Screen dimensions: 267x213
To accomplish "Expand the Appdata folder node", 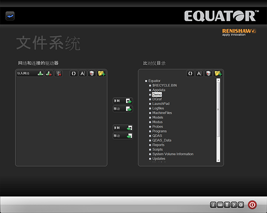I will coord(150,90).
